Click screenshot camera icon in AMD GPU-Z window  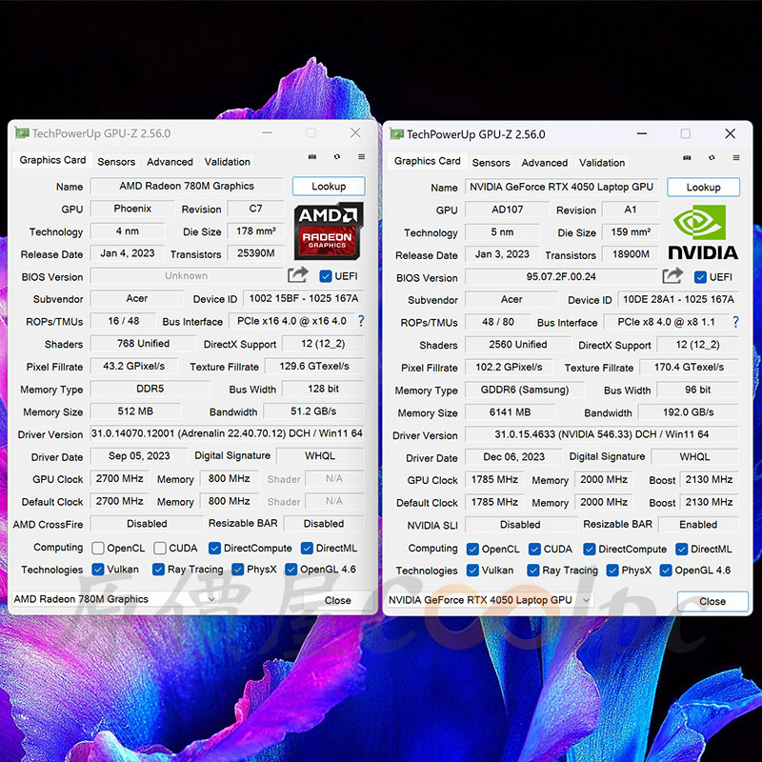tap(312, 156)
